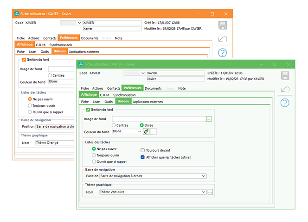Open Applications externes tab in orange window
Screen dimensions: 308x222
pyautogui.click(x=84, y=52)
